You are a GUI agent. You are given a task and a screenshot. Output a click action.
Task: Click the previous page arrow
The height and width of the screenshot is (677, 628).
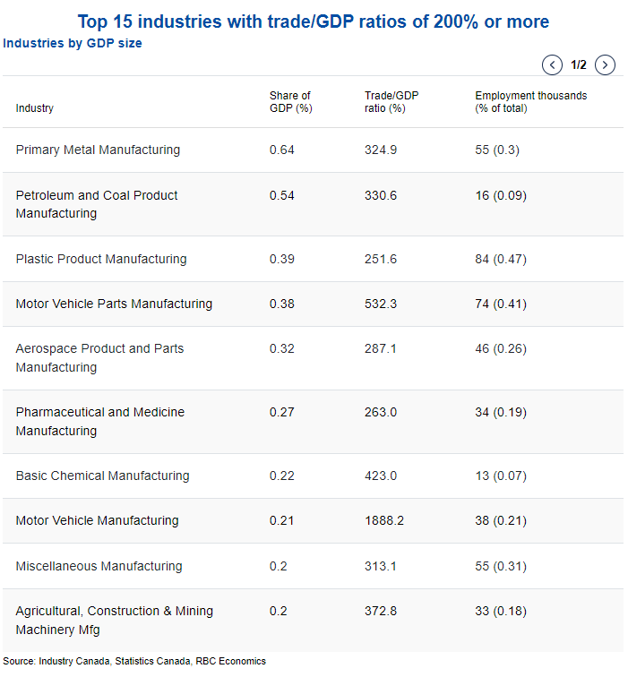(x=552, y=64)
